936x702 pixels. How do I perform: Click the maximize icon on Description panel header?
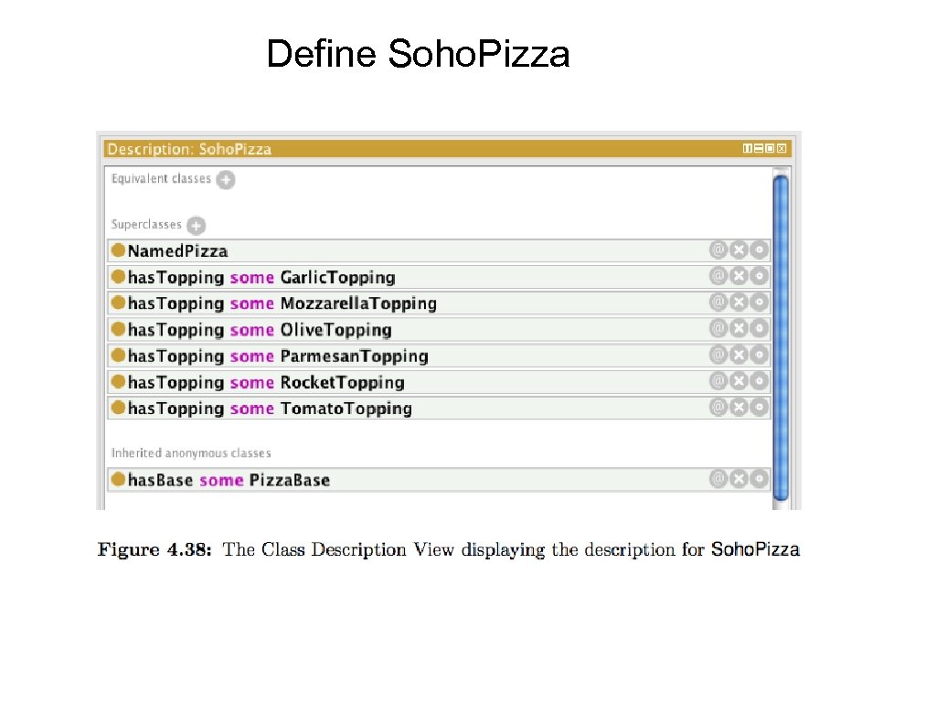pyautogui.click(x=769, y=148)
